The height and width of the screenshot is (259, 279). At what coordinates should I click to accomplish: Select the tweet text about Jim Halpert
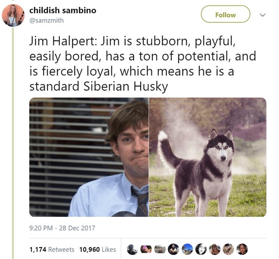(x=142, y=64)
